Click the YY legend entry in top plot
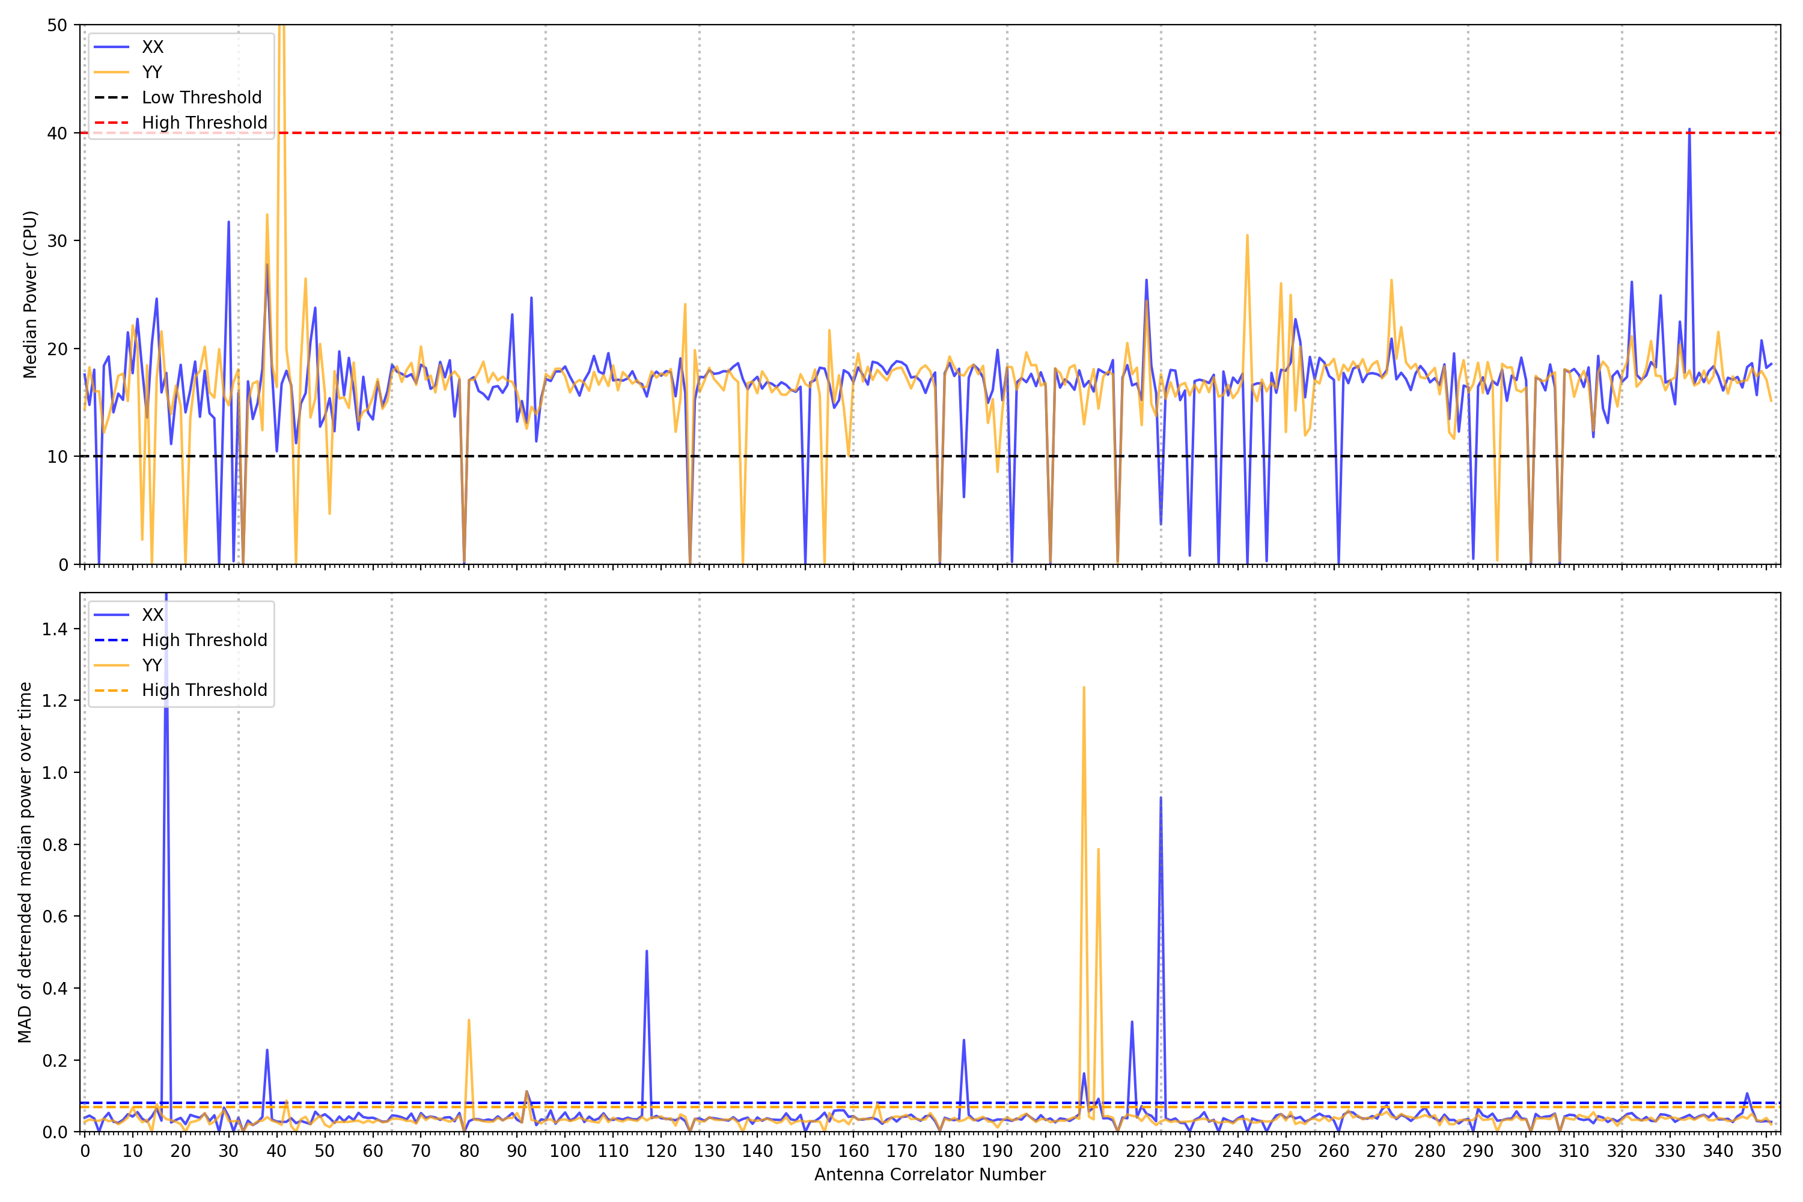The height and width of the screenshot is (1202, 1803). (x=152, y=72)
